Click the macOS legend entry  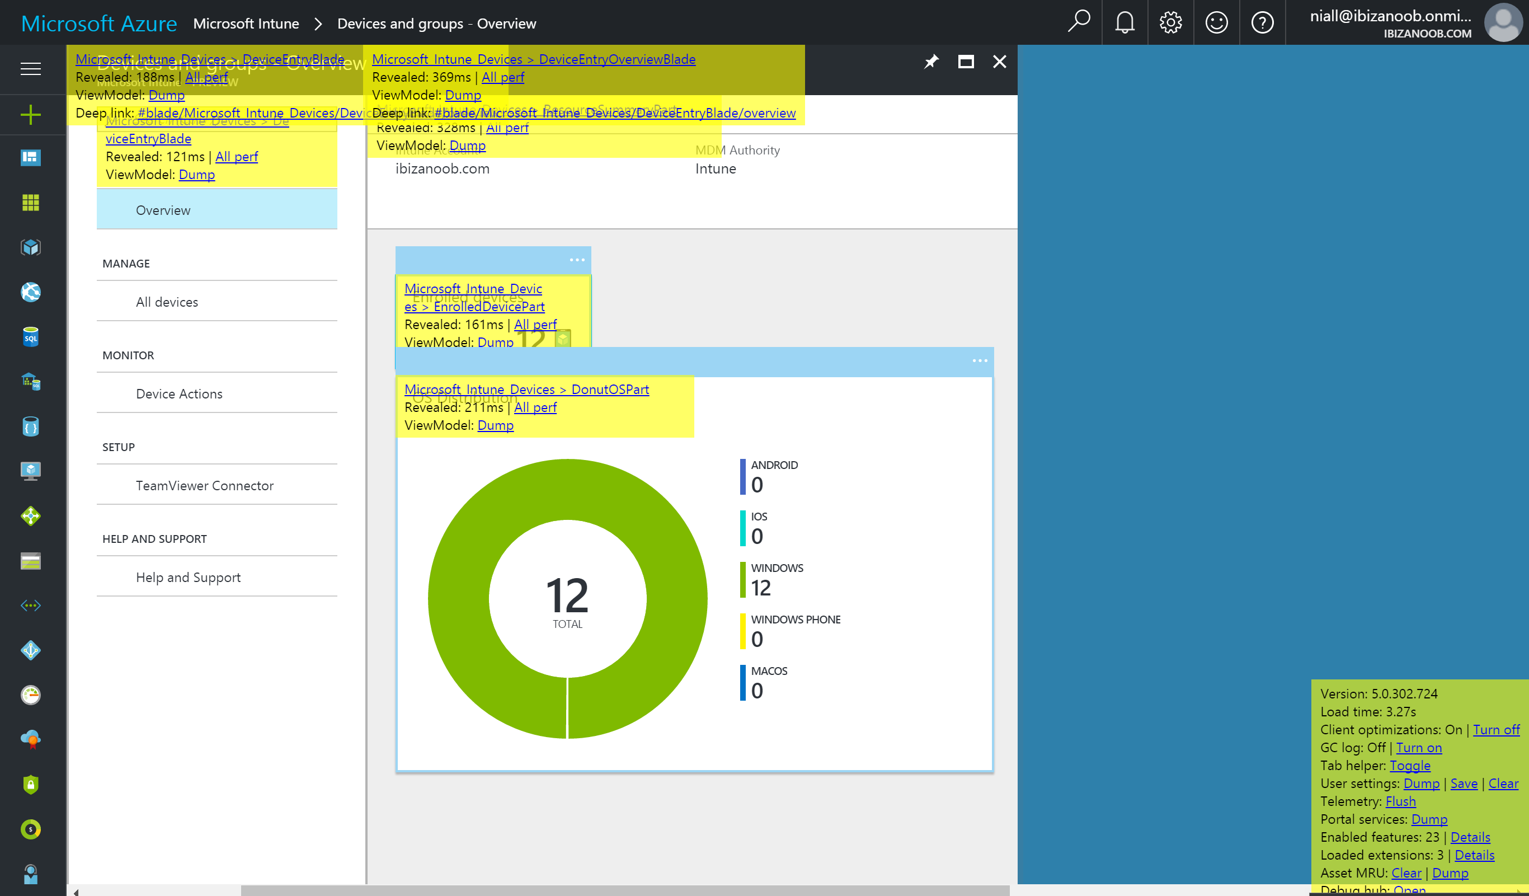(x=764, y=682)
